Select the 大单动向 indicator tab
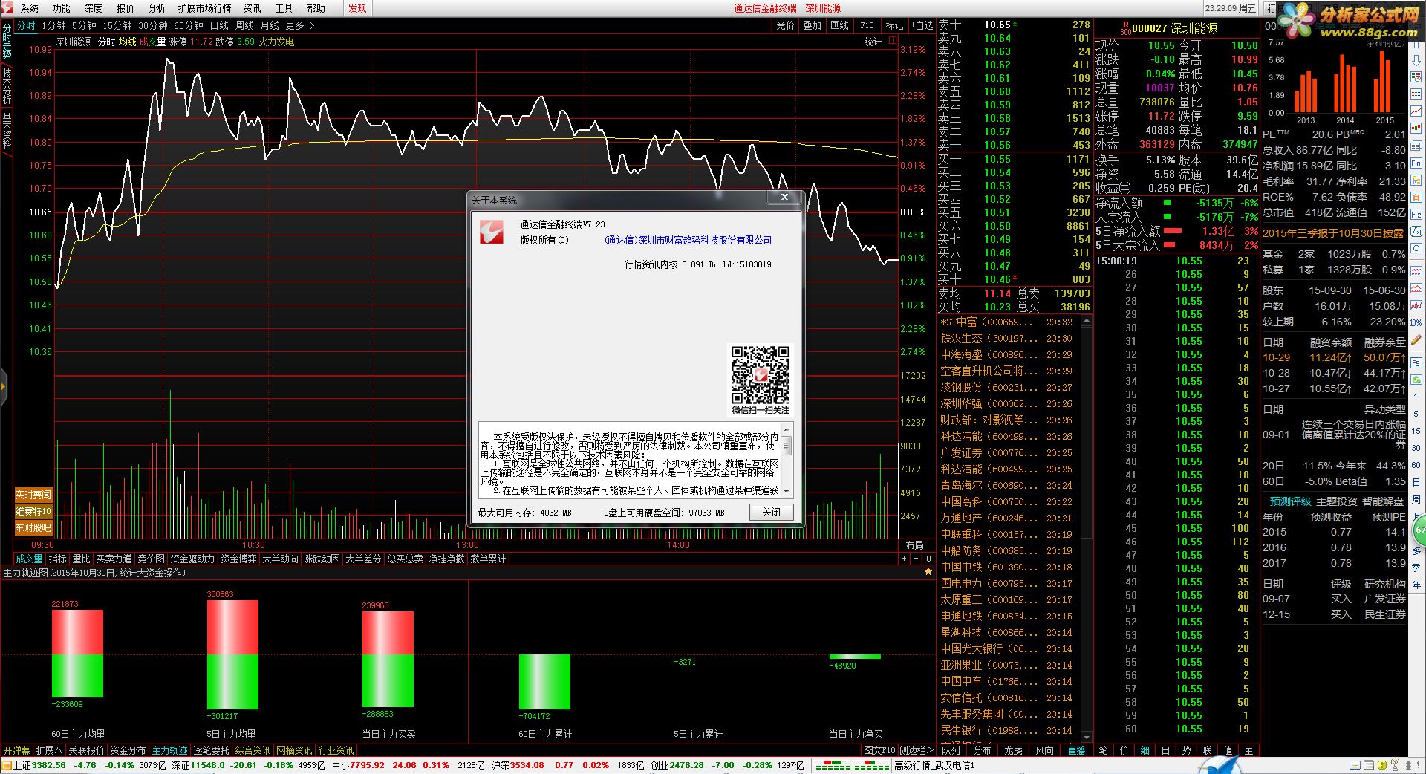Viewport: 1426px width, 774px height. (x=280, y=559)
